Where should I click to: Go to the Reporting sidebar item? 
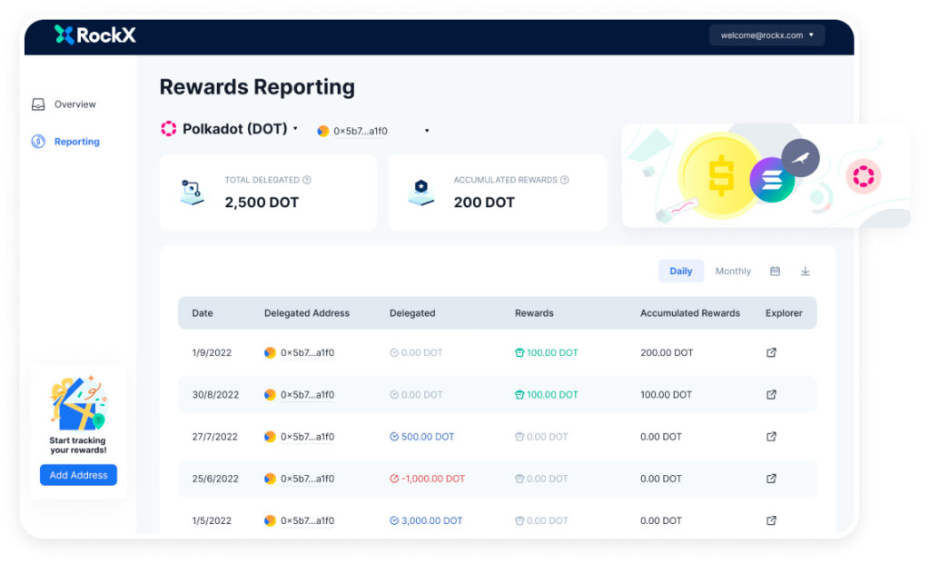pos(65,142)
